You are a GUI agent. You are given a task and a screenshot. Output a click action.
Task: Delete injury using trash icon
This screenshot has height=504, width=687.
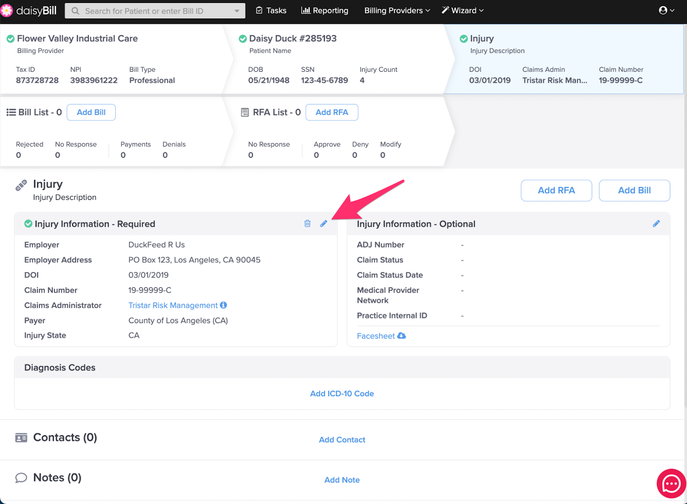[x=307, y=223]
